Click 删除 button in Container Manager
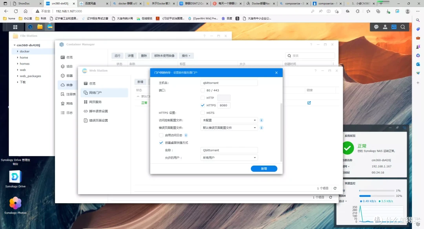Screen dimensions: 424x229 pos(144,56)
